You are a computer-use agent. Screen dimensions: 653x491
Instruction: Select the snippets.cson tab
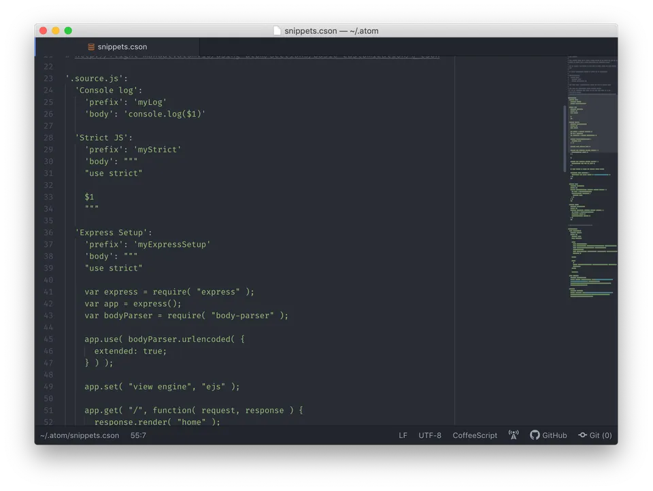pos(122,47)
